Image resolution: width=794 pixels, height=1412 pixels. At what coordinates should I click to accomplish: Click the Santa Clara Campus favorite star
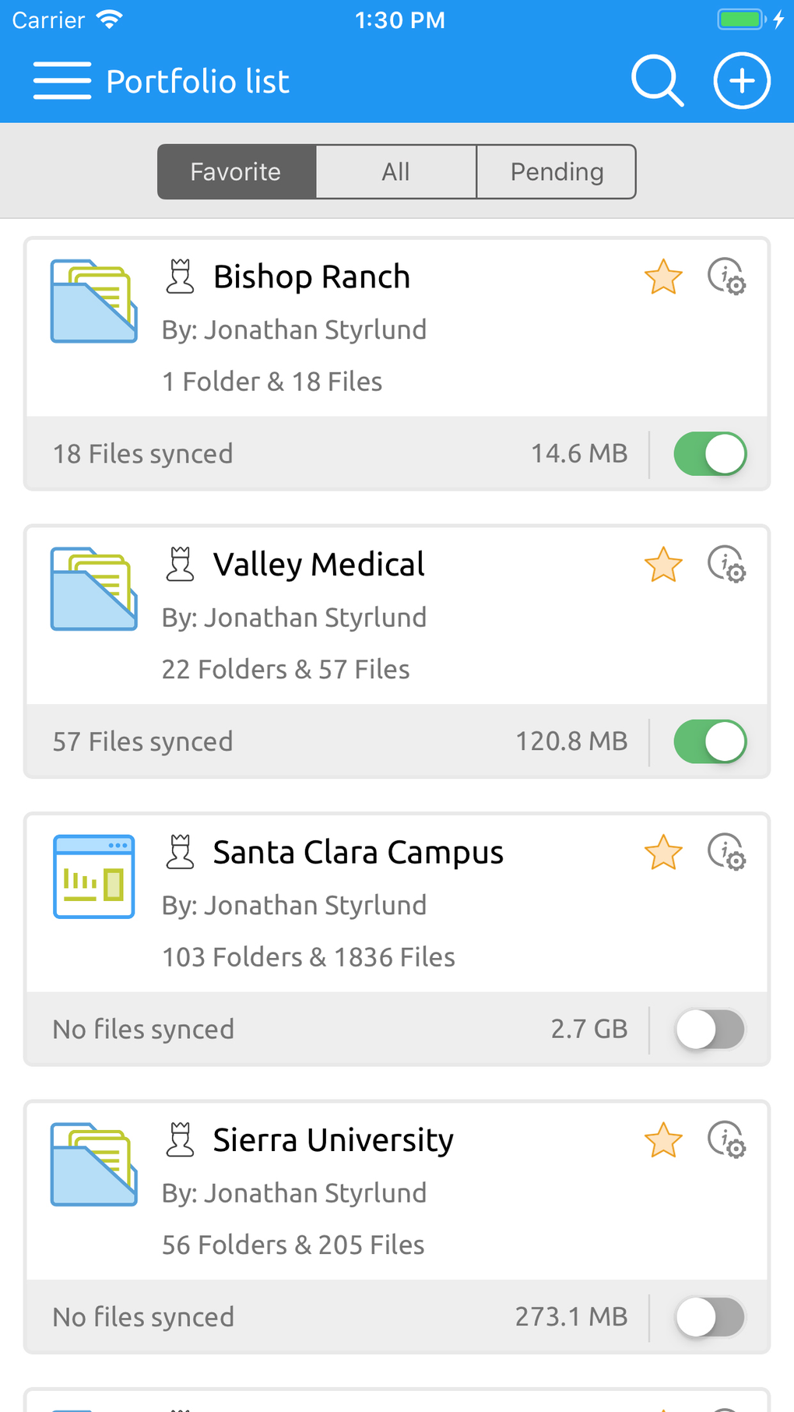663,853
